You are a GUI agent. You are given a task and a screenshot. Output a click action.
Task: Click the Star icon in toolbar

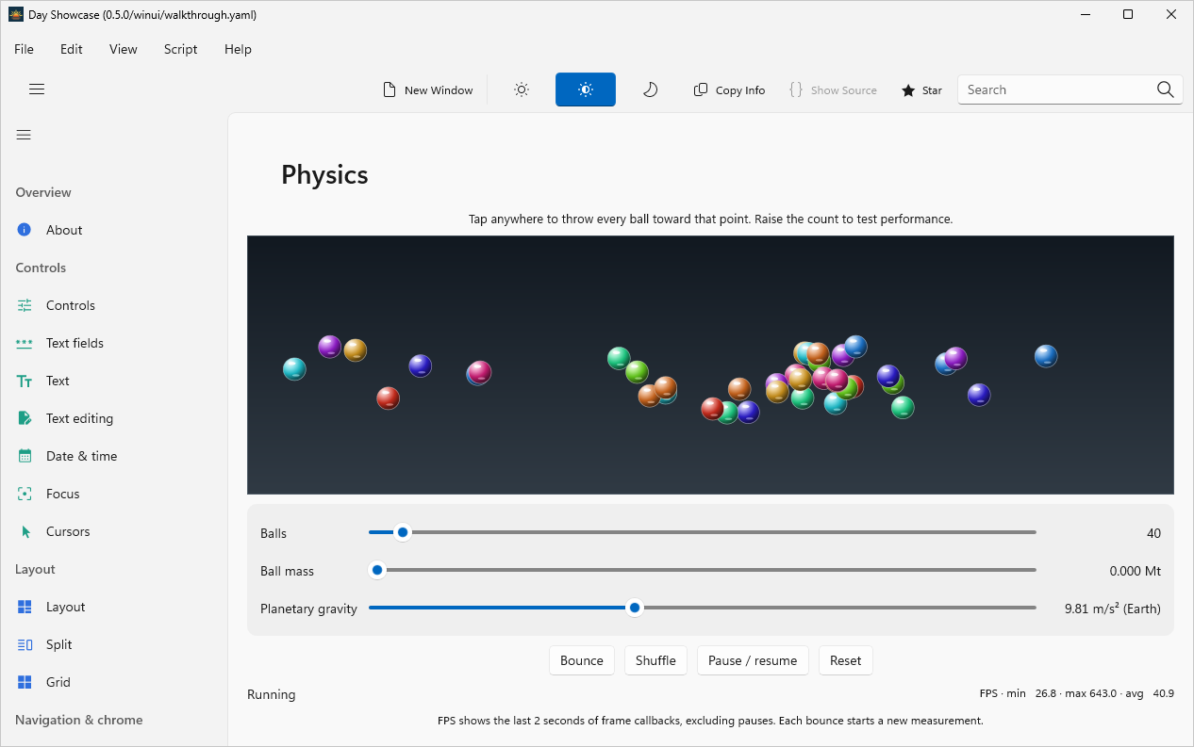908,90
